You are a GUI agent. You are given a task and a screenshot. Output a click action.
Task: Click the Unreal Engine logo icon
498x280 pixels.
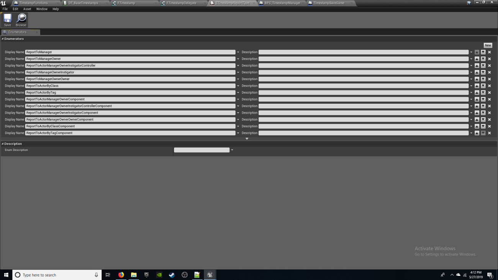coord(4,3)
